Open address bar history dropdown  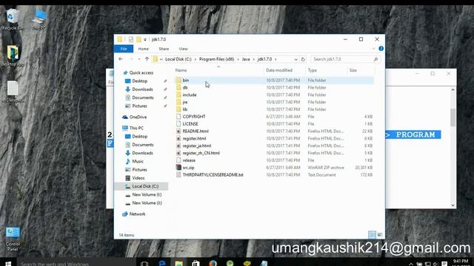click(x=296, y=59)
